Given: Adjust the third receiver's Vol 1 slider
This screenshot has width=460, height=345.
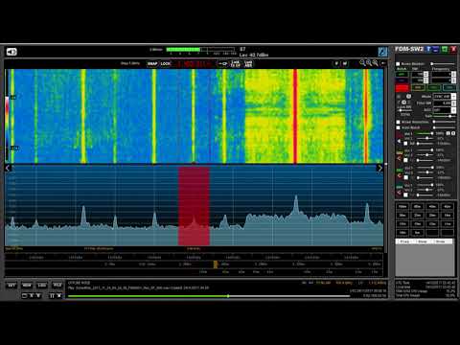Looking at the screenshot, I should point(425,168).
